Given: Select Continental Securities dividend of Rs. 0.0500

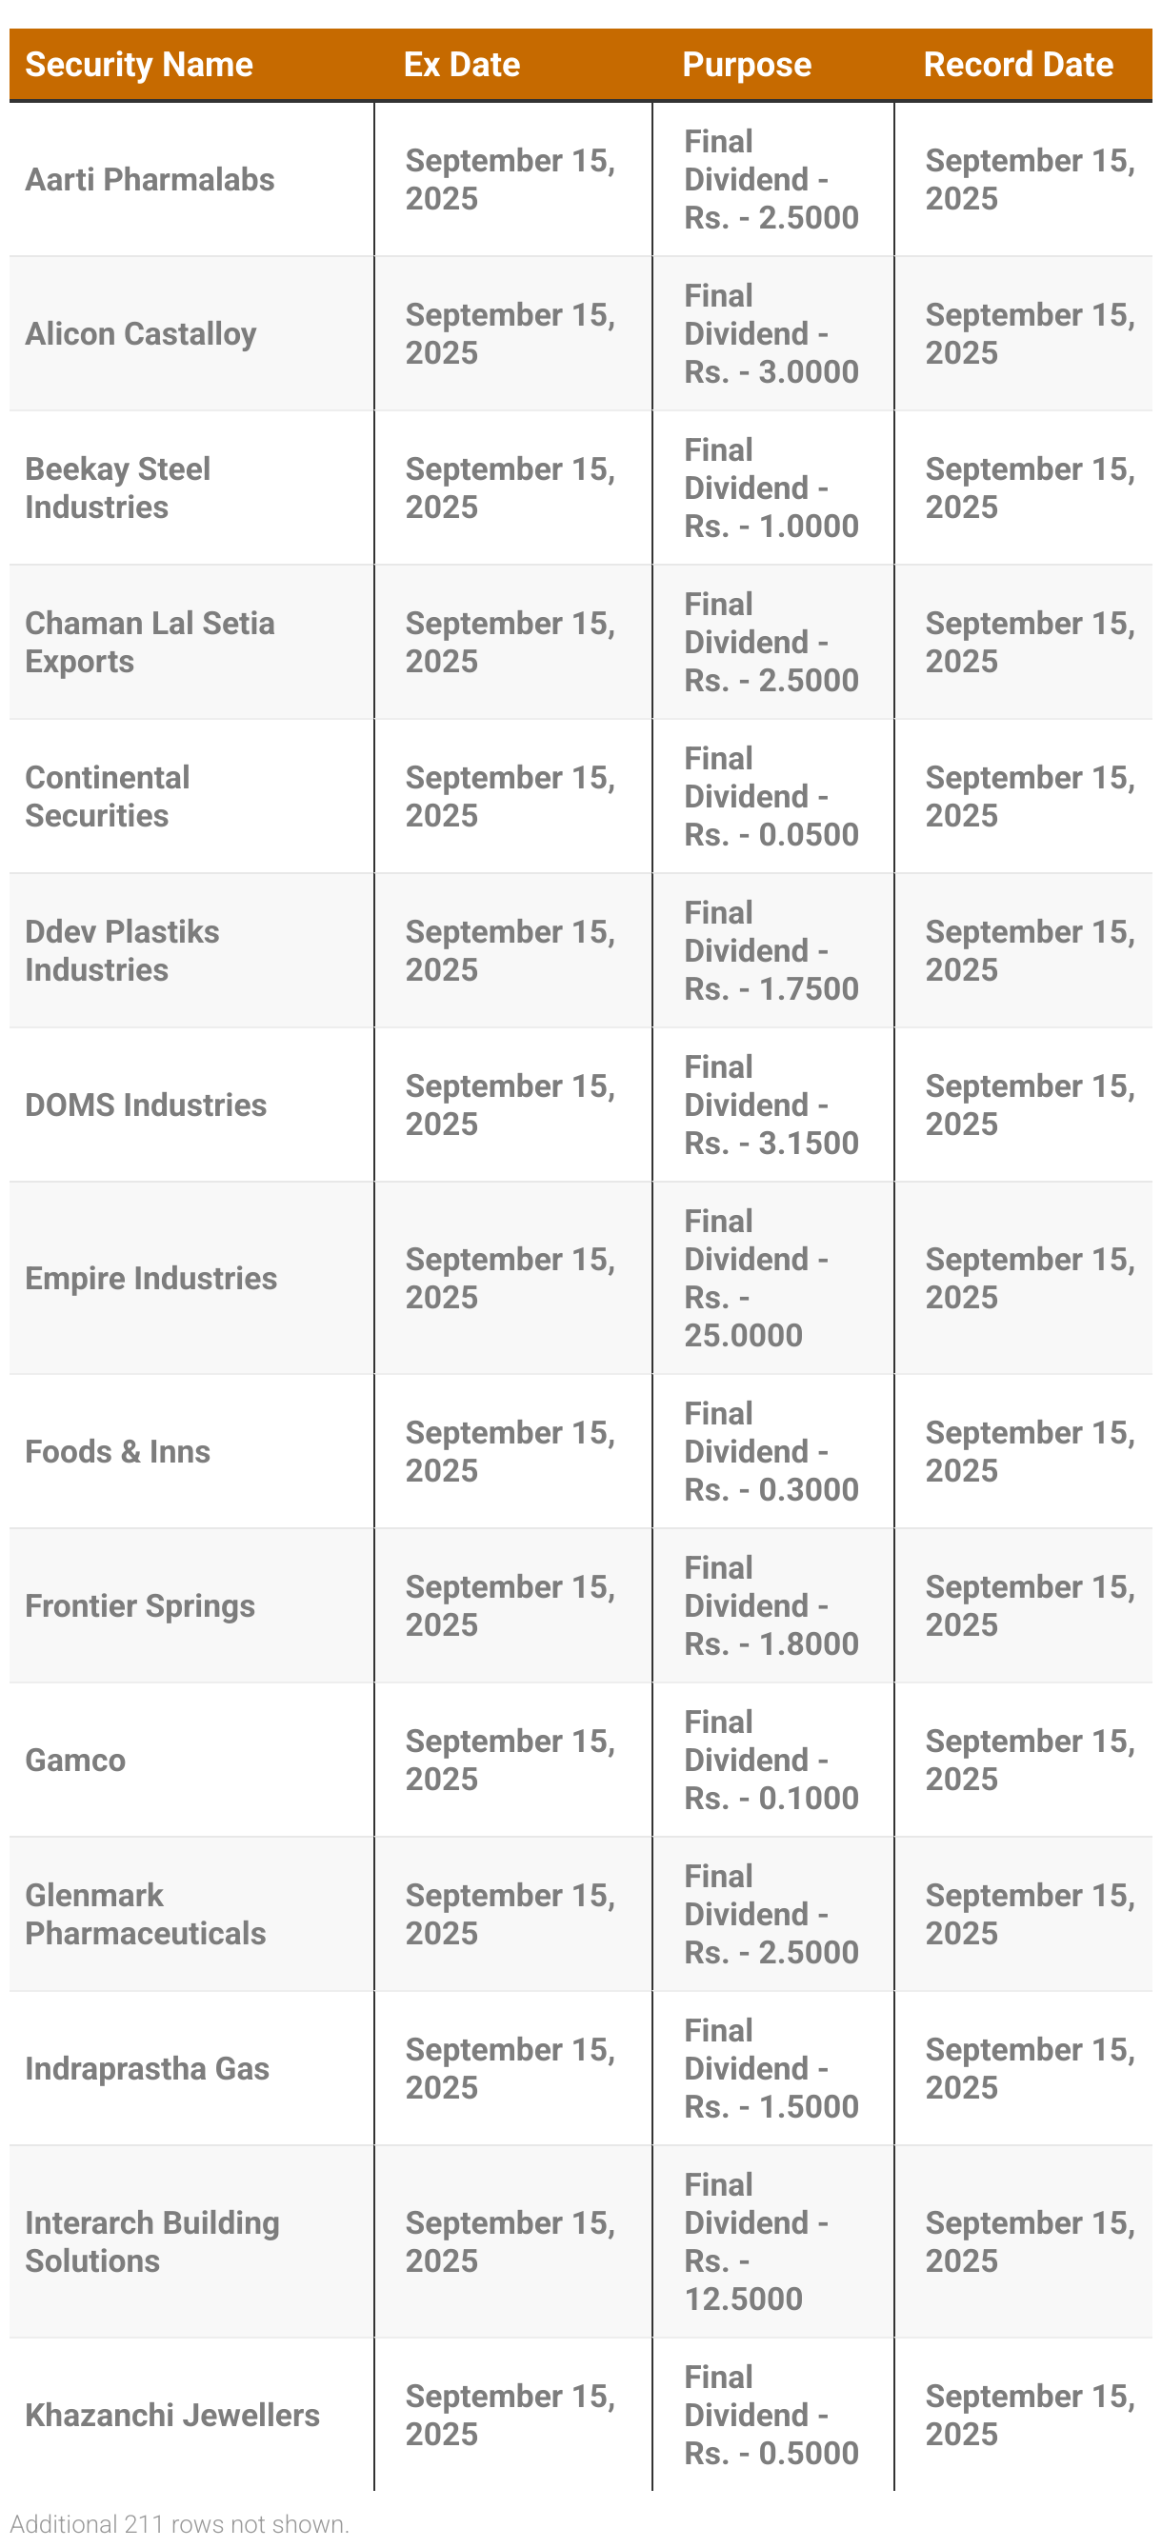Looking at the screenshot, I should pos(771,796).
